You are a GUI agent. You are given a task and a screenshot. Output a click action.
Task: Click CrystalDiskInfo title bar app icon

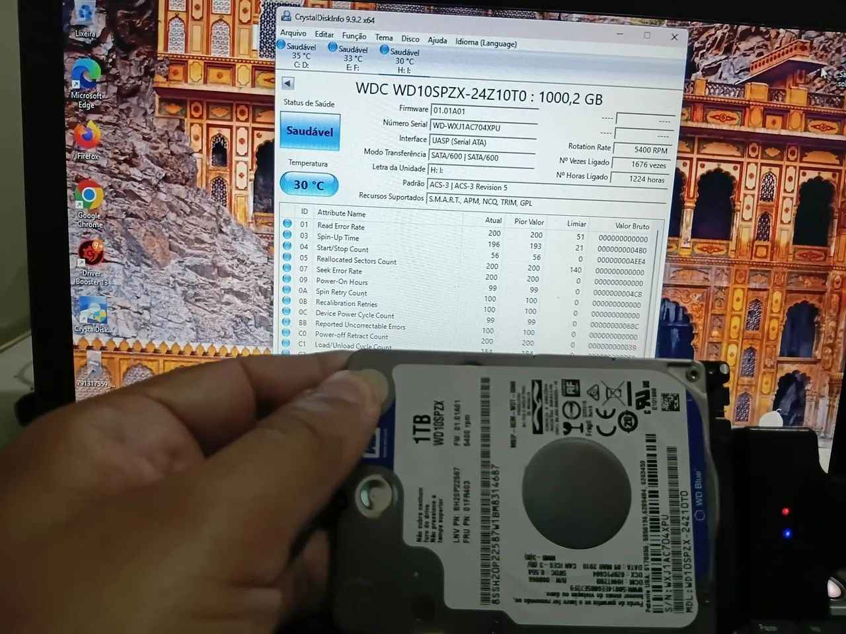click(x=286, y=16)
